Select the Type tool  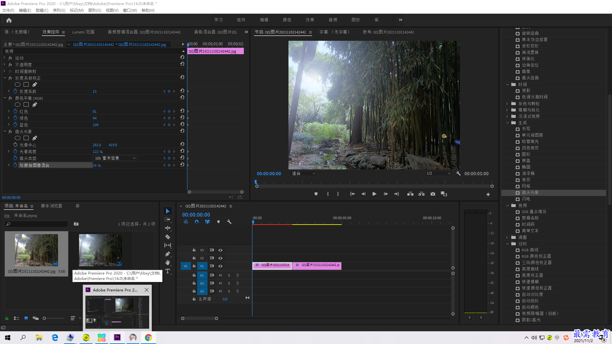tap(168, 271)
